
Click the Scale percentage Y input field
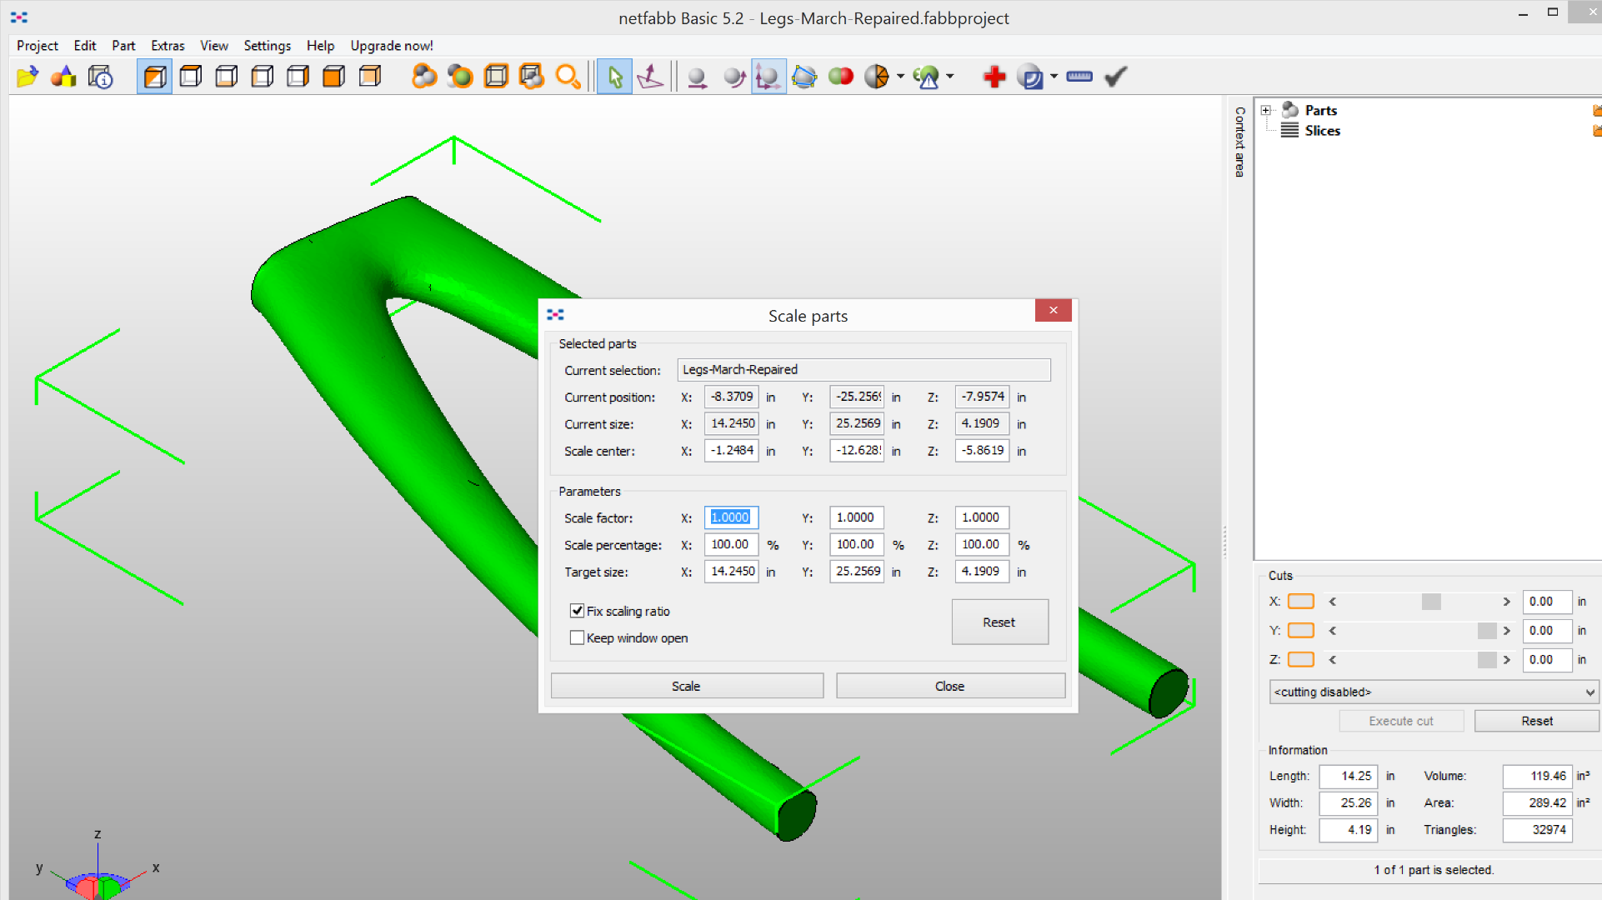tap(856, 544)
